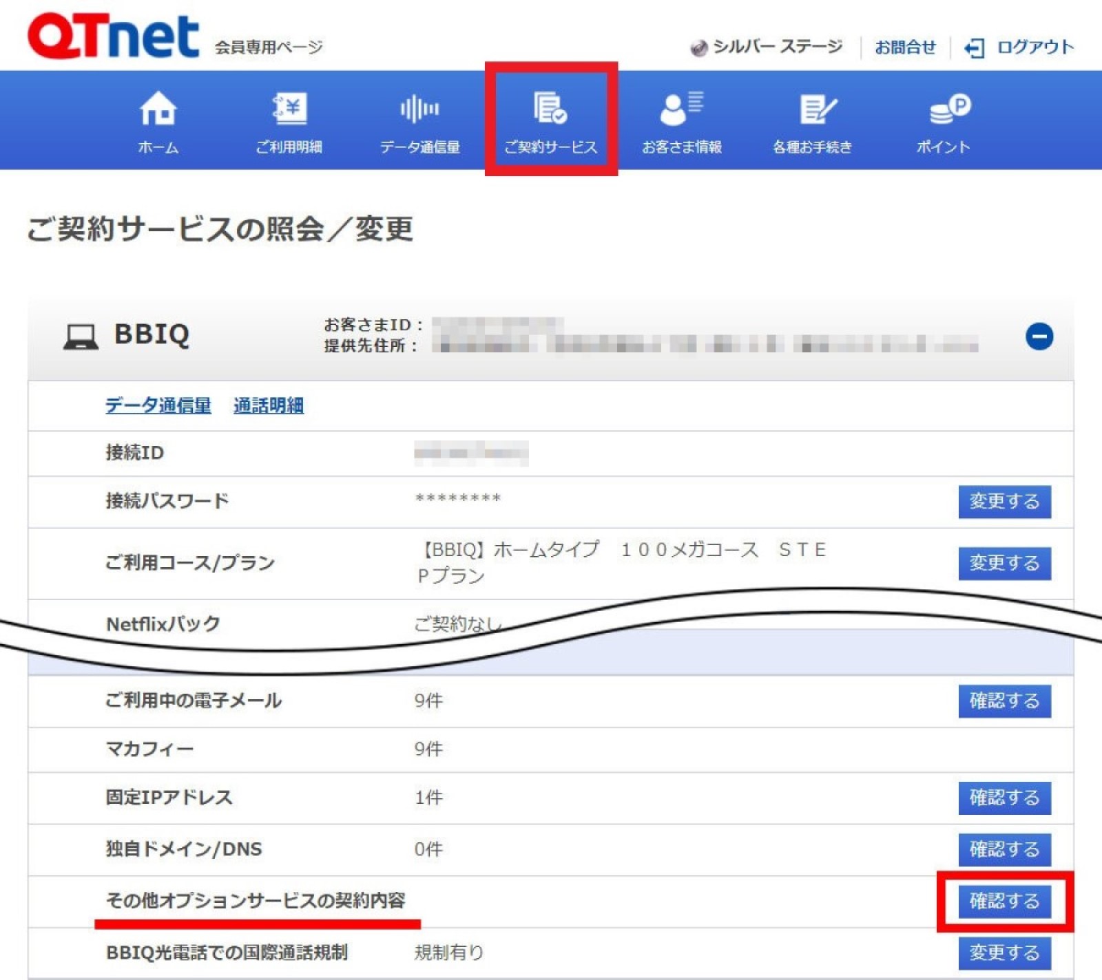Open the ポイント coins icon
The image size is (1102, 980).
point(949,109)
